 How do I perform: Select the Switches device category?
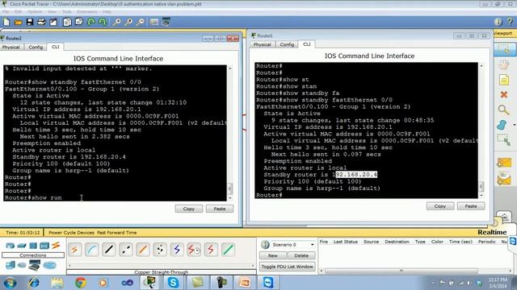[22, 245]
